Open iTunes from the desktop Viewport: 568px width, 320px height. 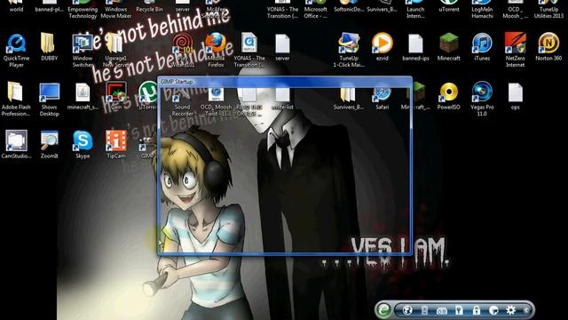[482, 44]
